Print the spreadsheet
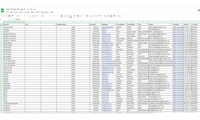200x120 pixels. pos(9,16)
